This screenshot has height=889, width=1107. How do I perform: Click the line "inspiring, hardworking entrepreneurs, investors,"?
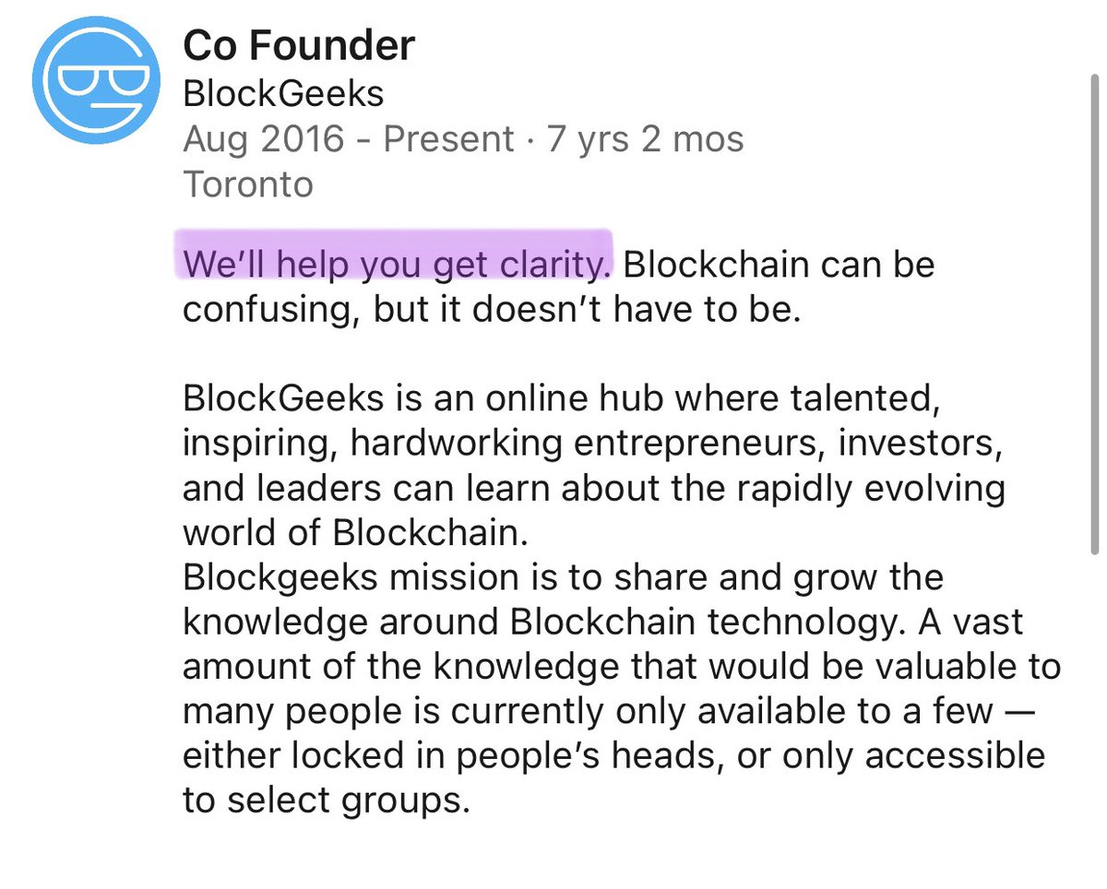[592, 444]
